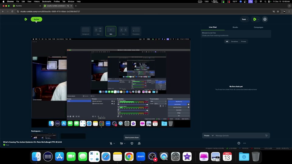Viewport: 292px width, 164px height.
Task: Filter chats to Donations only
Action: [235, 42]
